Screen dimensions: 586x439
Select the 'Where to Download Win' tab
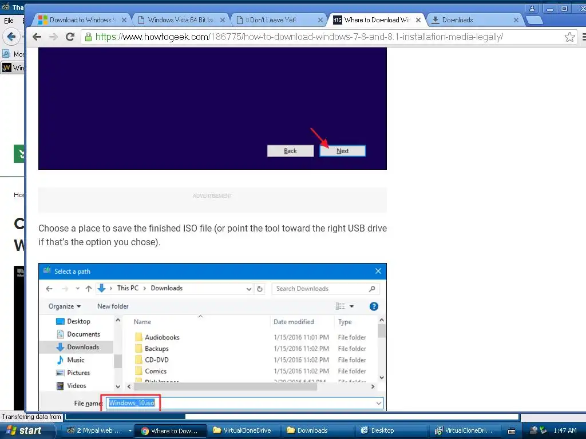(x=377, y=20)
